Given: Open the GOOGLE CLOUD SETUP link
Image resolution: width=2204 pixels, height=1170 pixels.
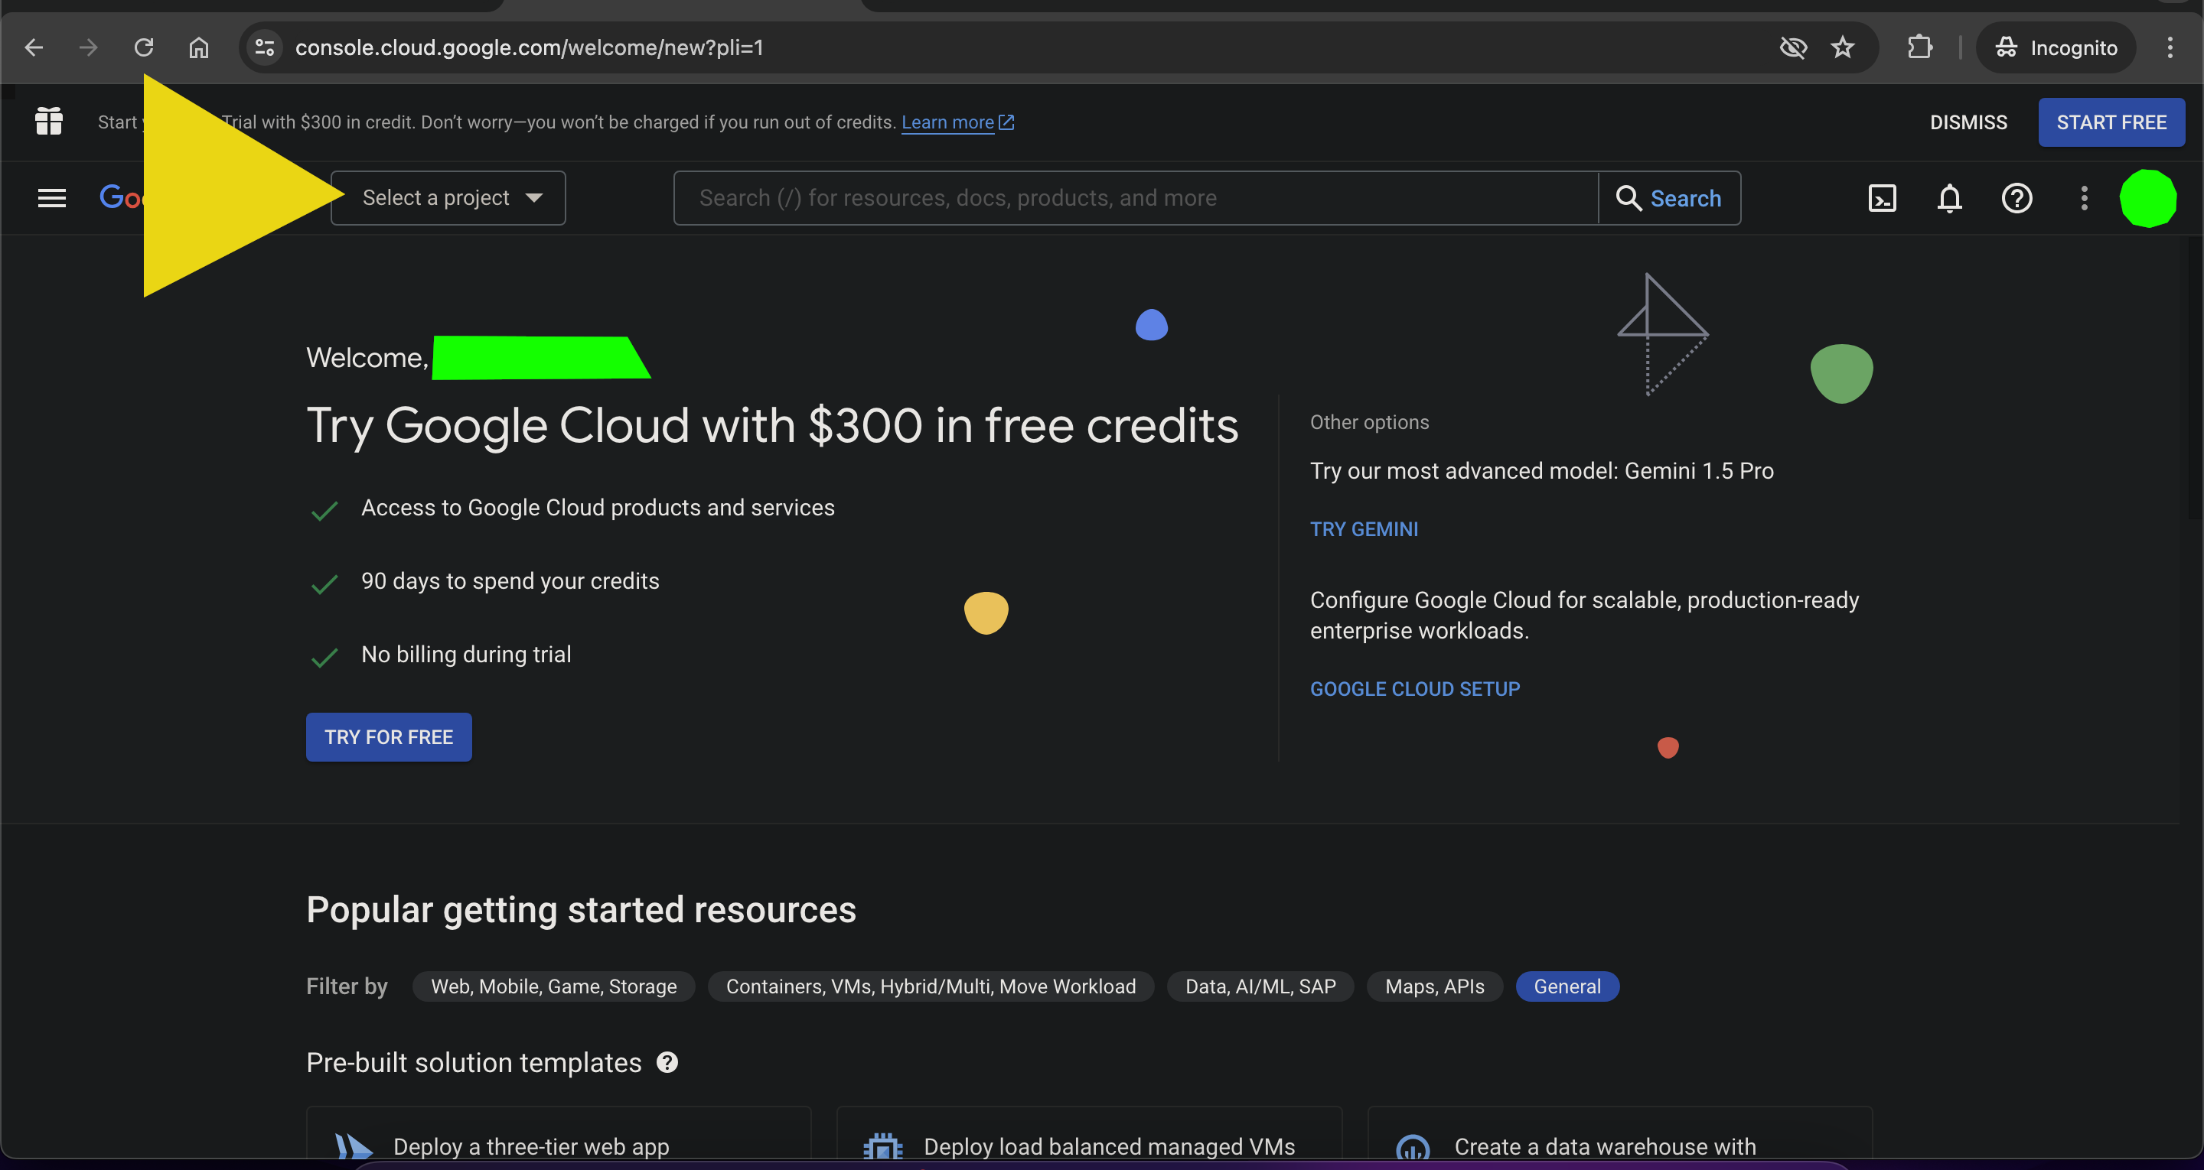Looking at the screenshot, I should click(x=1415, y=689).
